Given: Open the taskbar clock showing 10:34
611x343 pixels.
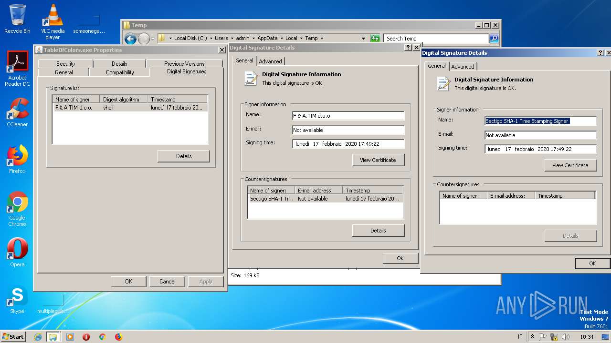Looking at the screenshot, I should [587, 337].
